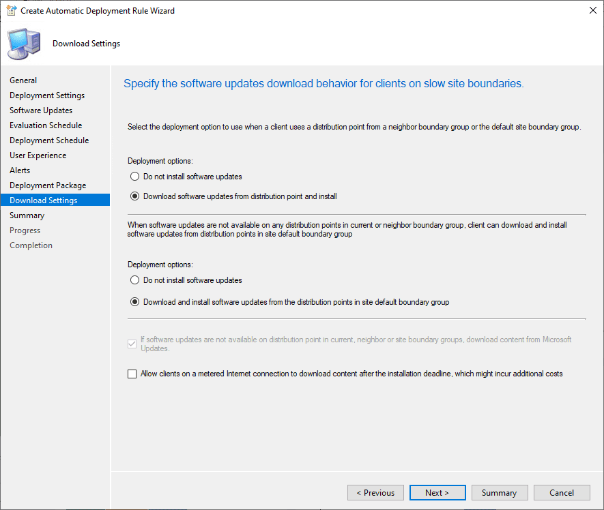Close the wizard window
Image resolution: width=604 pixels, height=510 pixels.
coord(590,11)
